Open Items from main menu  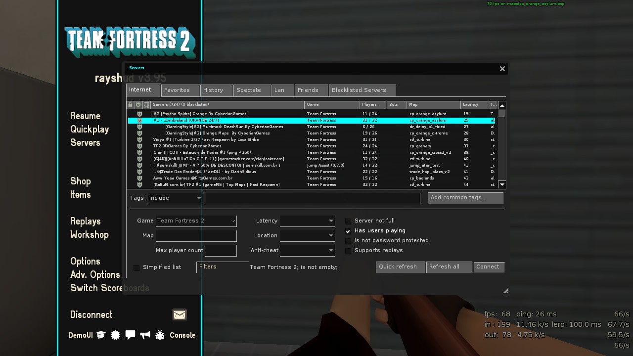tap(81, 195)
